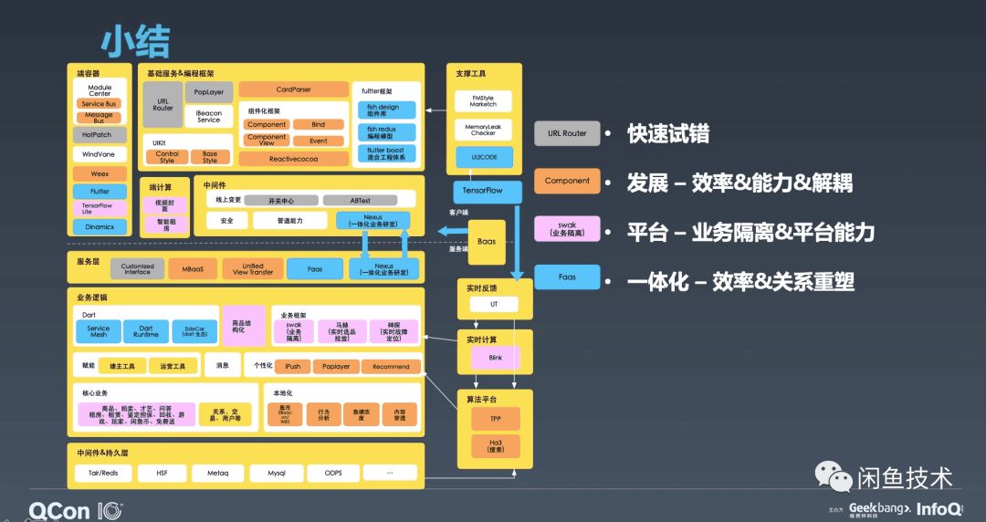Click the HSF box
The width and height of the screenshot is (986, 522).
[162, 473]
